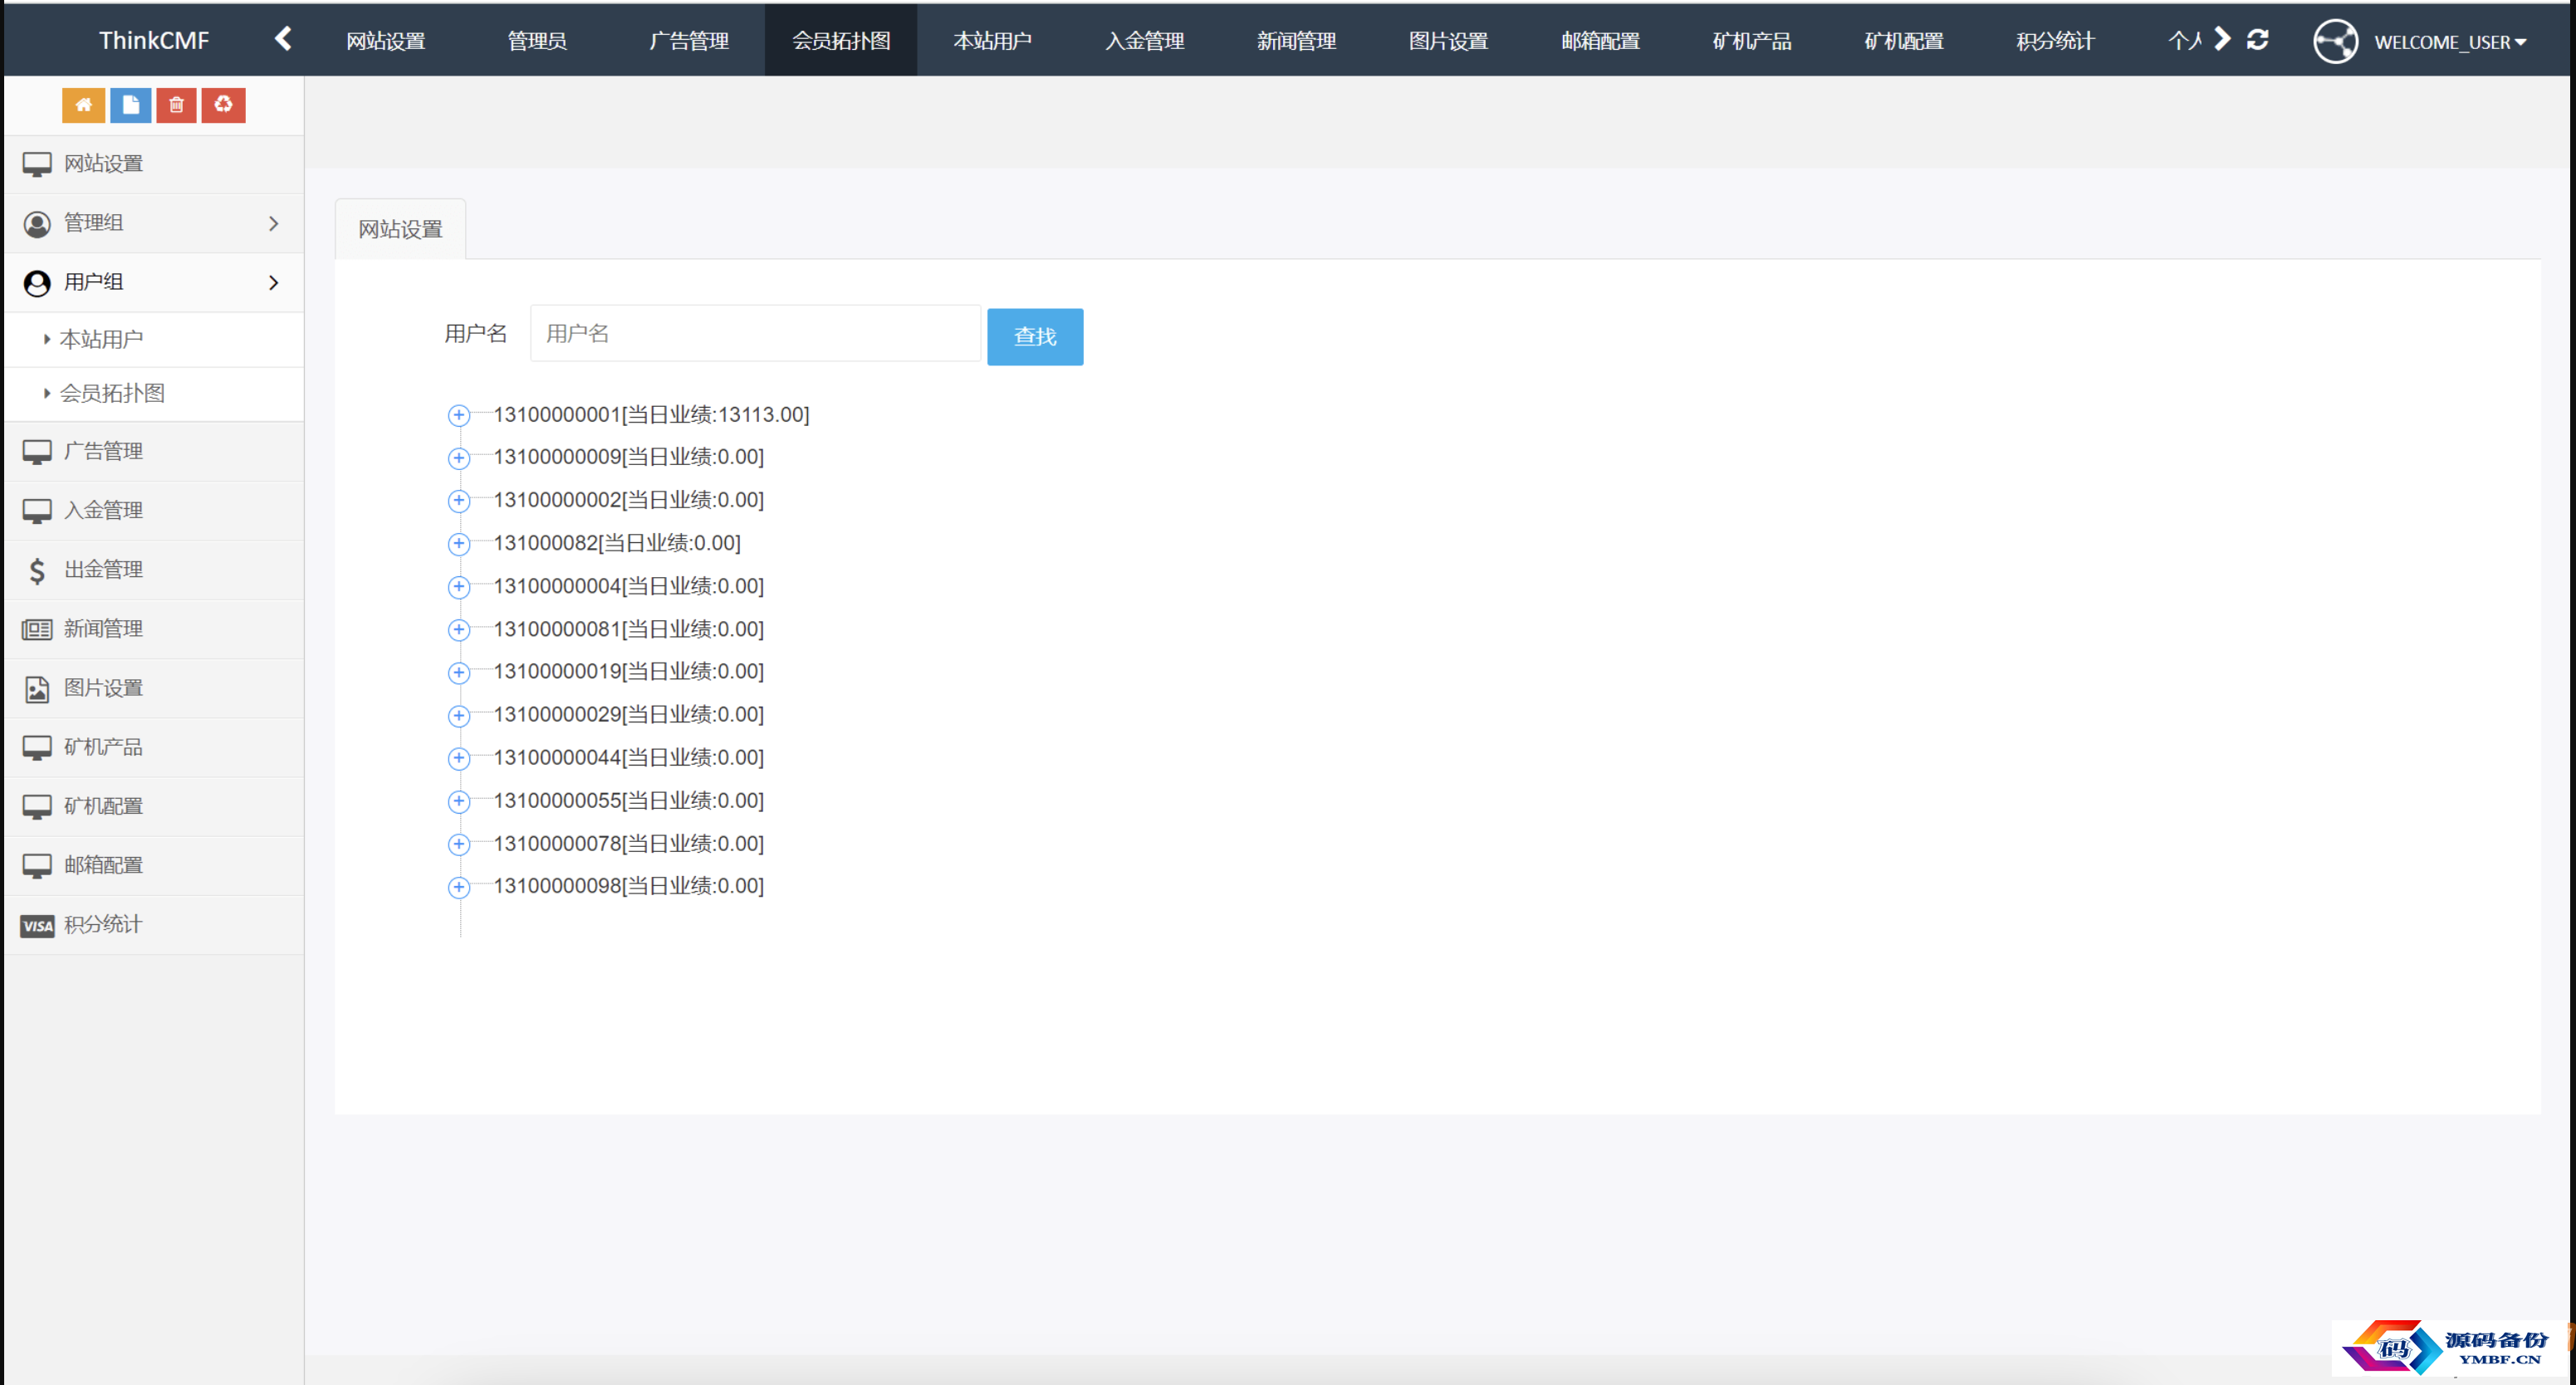Click the user avatar icon
The height and width of the screenshot is (1385, 2576).
pos(2335,41)
